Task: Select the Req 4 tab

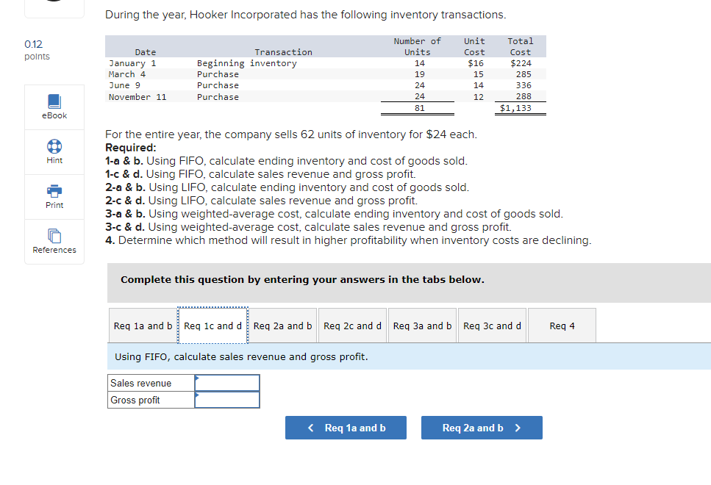Action: click(x=562, y=326)
